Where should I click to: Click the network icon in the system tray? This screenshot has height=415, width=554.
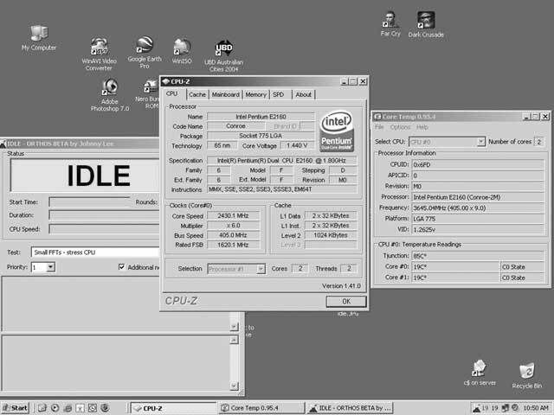point(506,408)
